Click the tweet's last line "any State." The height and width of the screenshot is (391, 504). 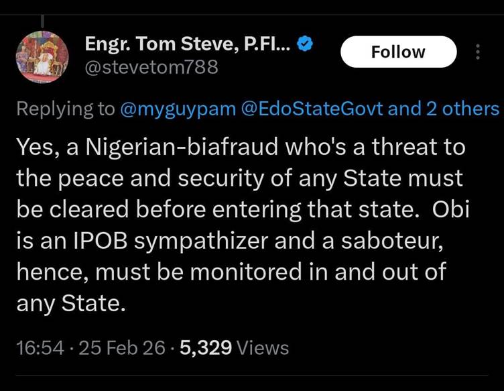[70, 304]
